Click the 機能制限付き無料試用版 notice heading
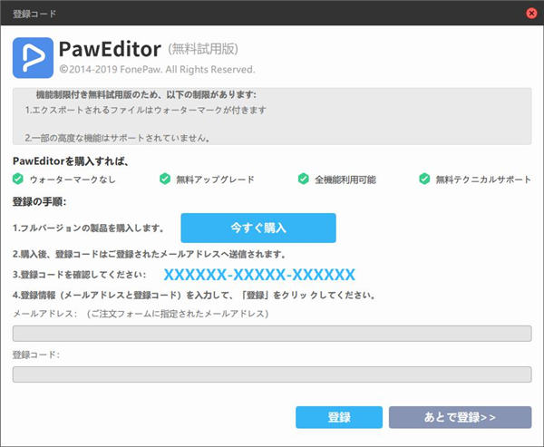Screen dimensions: 544x447 point(146,94)
